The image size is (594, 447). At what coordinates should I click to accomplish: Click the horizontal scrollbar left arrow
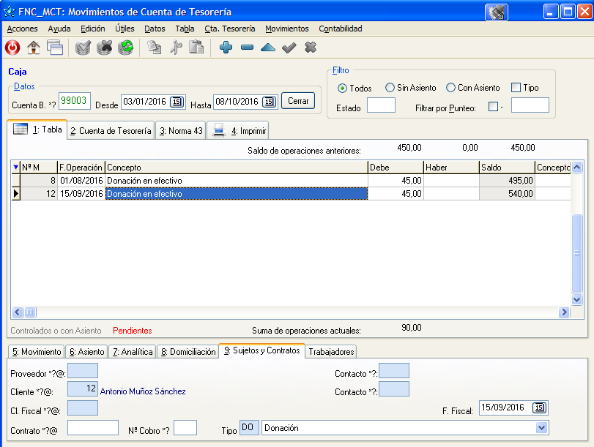pos(18,312)
